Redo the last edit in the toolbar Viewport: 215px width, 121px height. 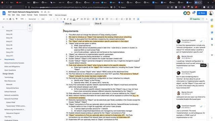click(7, 19)
